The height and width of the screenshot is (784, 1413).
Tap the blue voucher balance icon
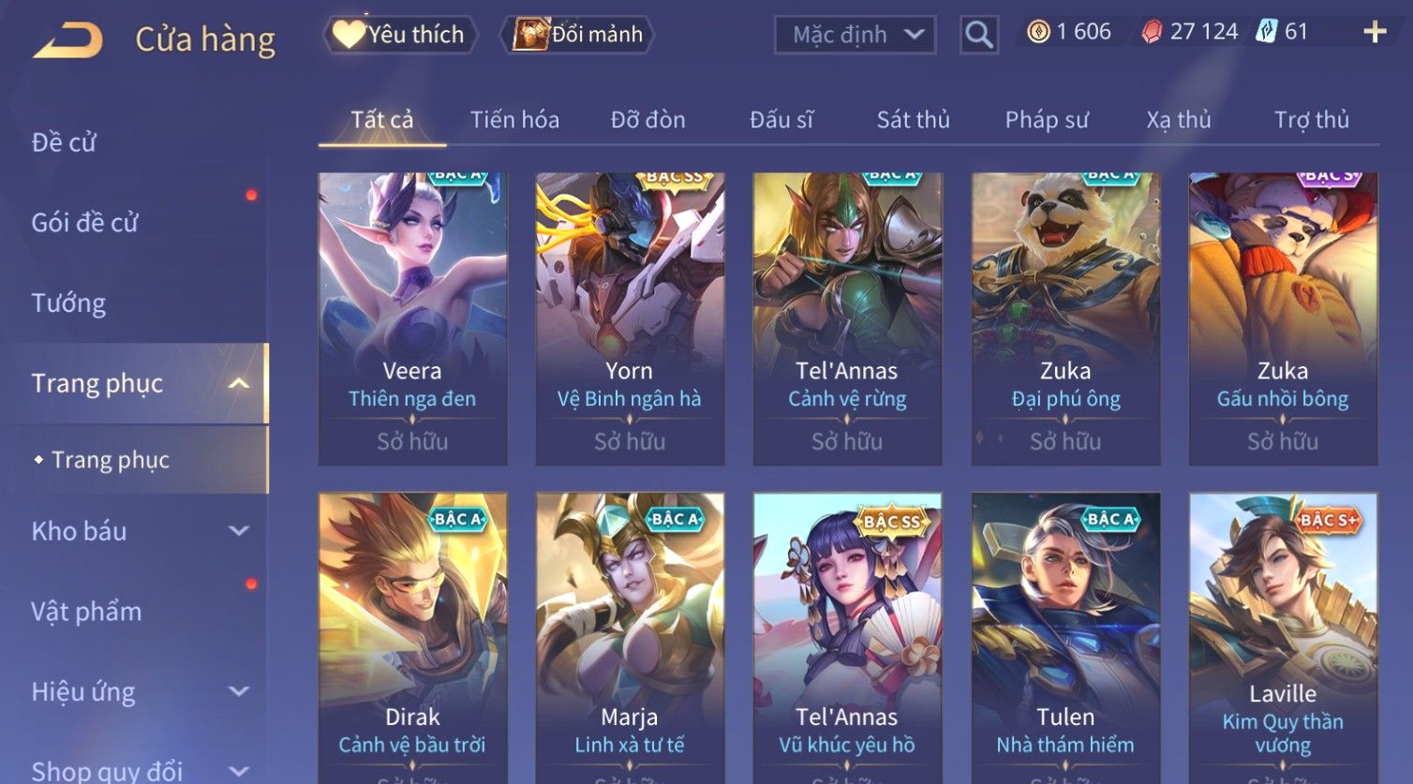coord(1266,32)
